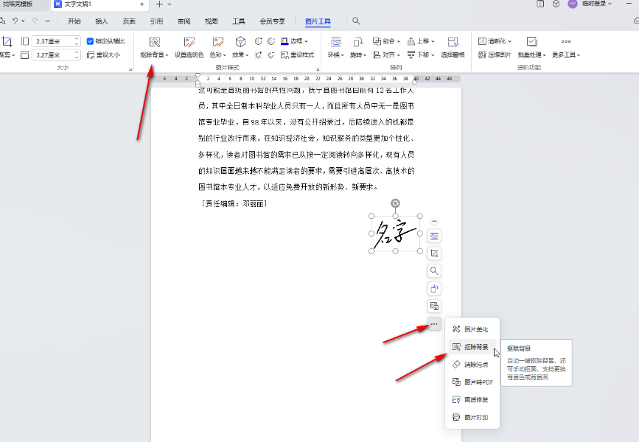Expand the 组合 group dropdown
639x442 pixels.
coord(399,41)
